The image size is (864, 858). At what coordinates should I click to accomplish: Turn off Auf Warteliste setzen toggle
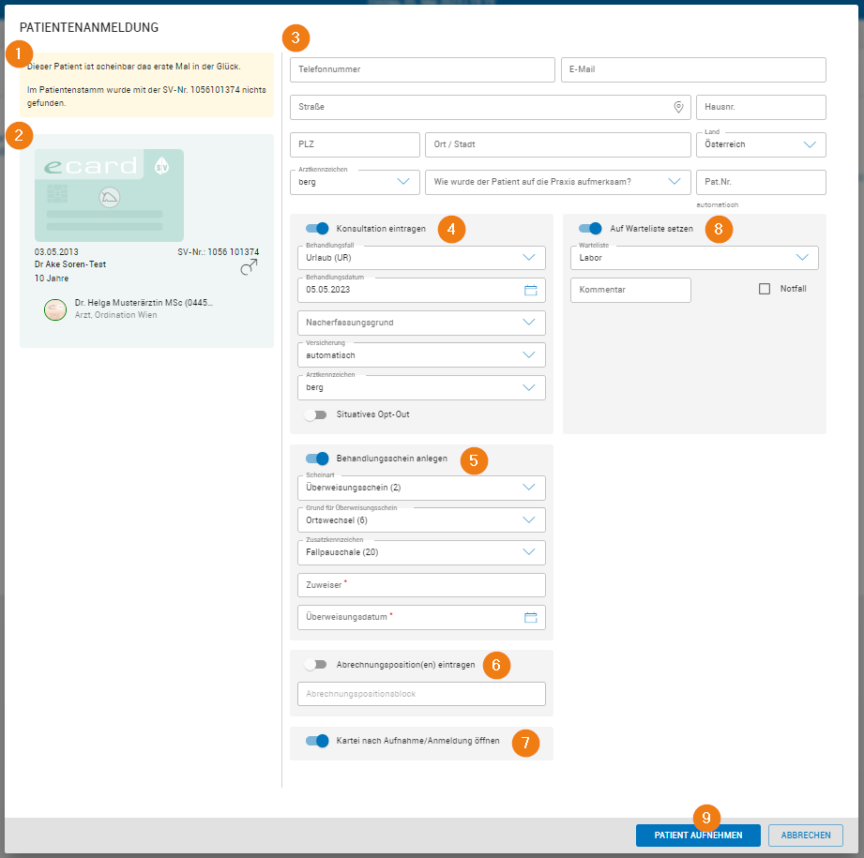(x=590, y=228)
